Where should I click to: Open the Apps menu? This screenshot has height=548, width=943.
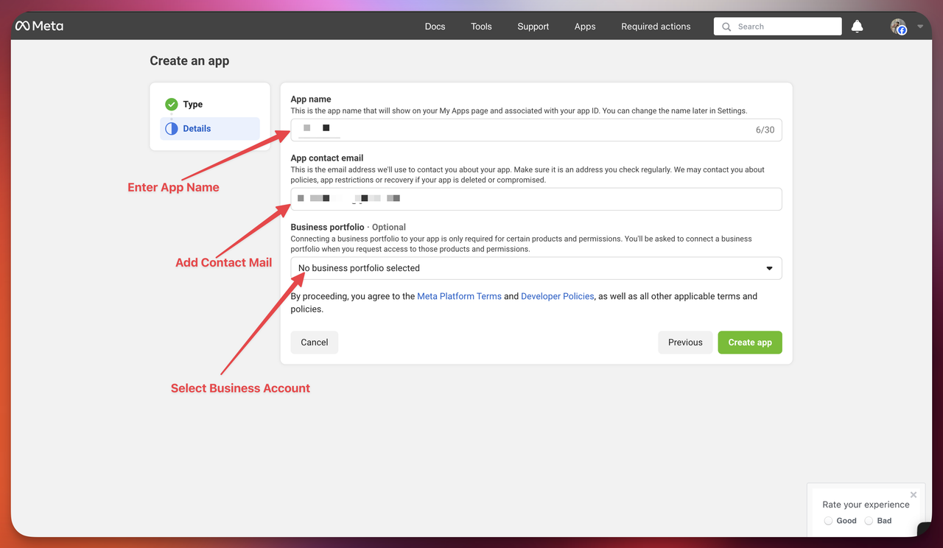(x=585, y=27)
